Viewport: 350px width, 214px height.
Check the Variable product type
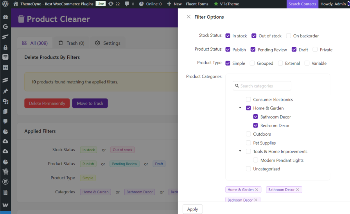[x=307, y=63]
